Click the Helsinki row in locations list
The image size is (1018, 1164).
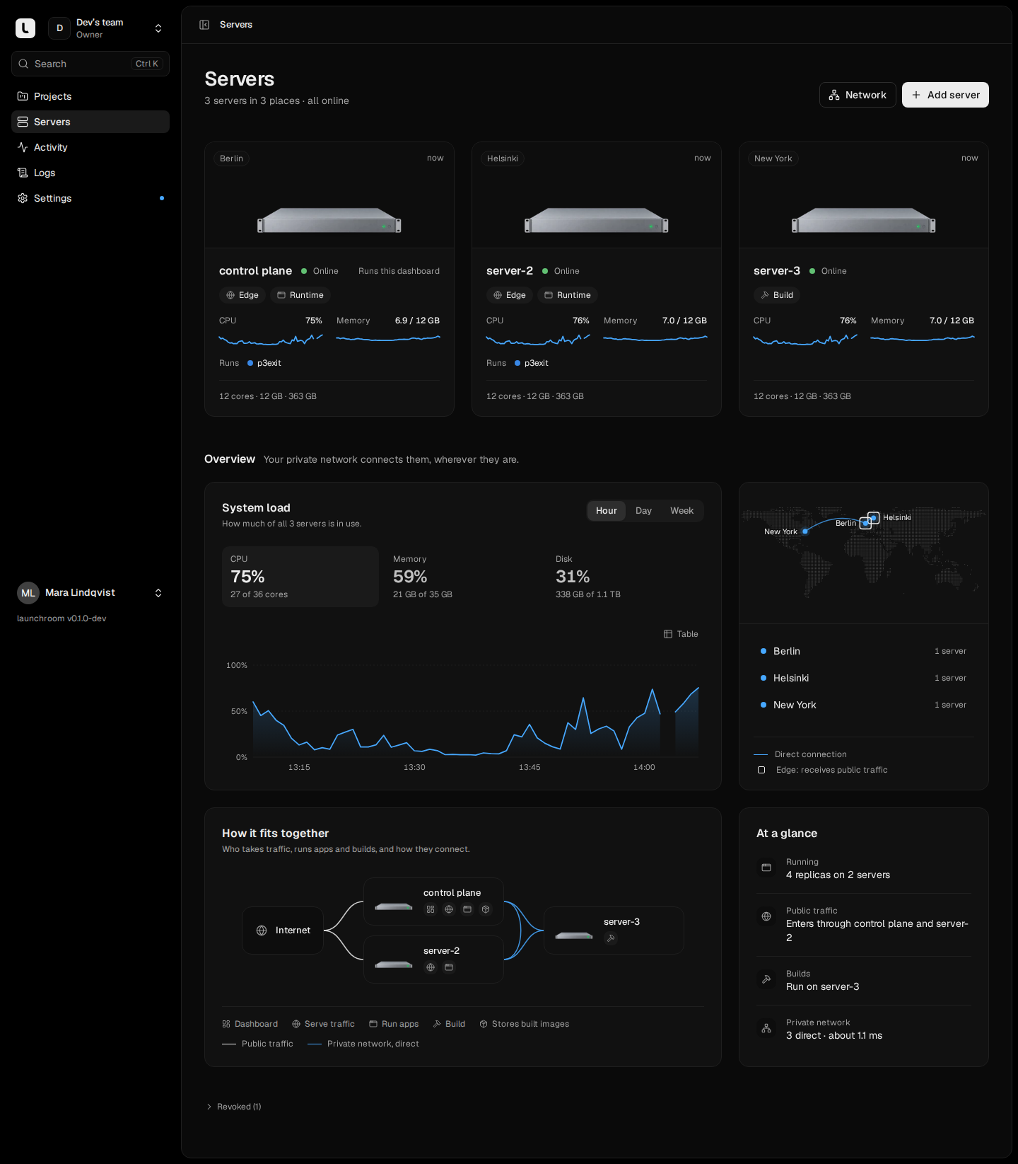[864, 678]
